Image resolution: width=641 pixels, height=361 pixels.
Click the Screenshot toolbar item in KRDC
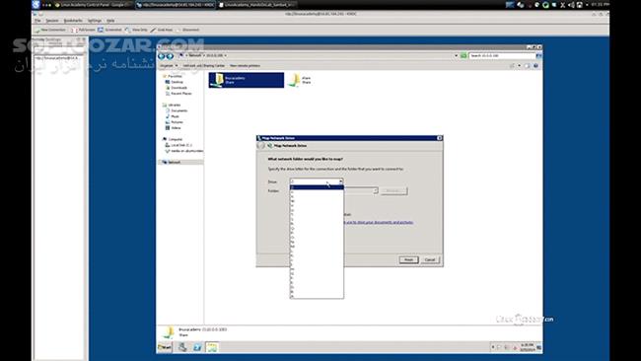109,30
